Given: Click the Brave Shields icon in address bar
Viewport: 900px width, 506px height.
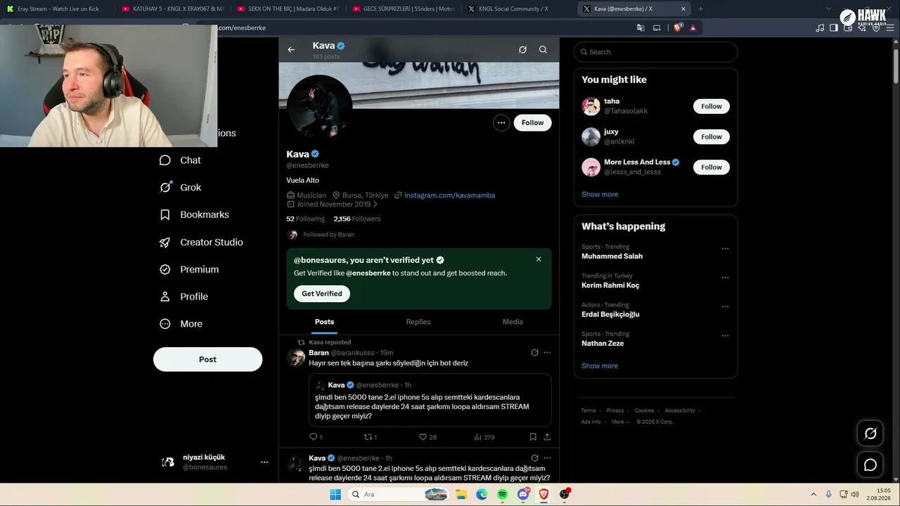Looking at the screenshot, I should pos(678,28).
